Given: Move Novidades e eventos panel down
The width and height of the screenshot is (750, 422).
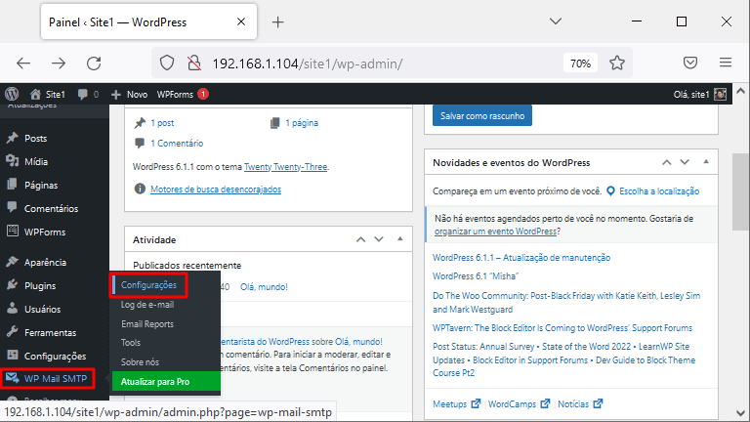Looking at the screenshot, I should click(x=685, y=162).
